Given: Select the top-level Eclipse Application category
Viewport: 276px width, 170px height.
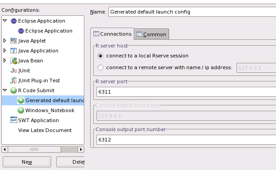Looking at the screenshot, I should coord(42,21).
